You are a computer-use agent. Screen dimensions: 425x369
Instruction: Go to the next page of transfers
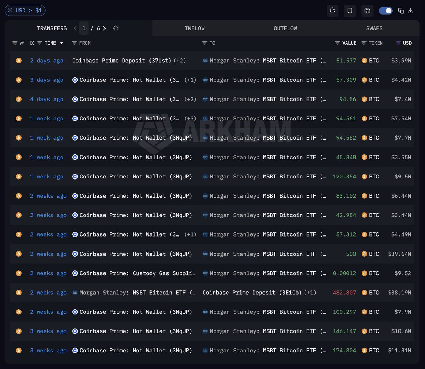click(x=104, y=28)
